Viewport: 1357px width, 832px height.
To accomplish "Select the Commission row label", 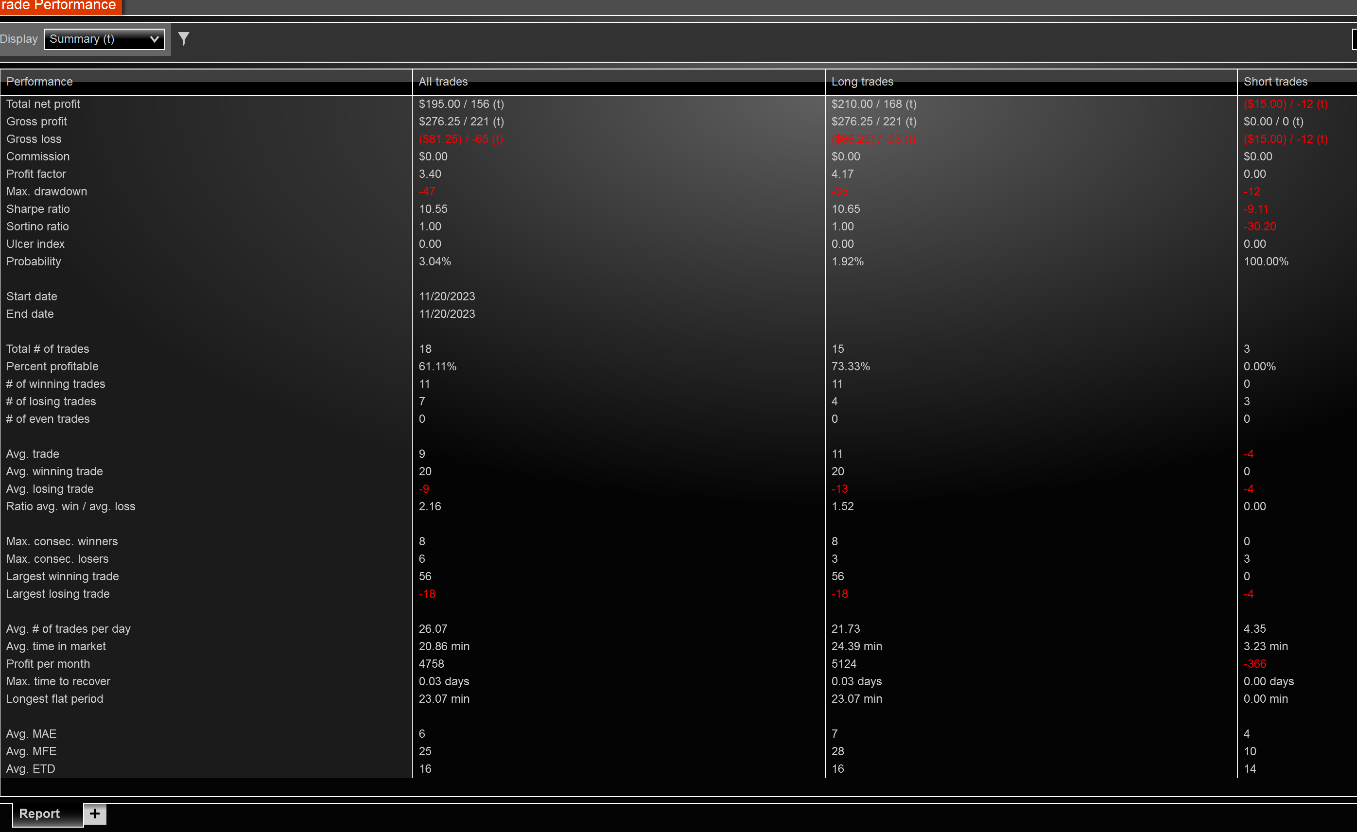I will click(x=38, y=157).
